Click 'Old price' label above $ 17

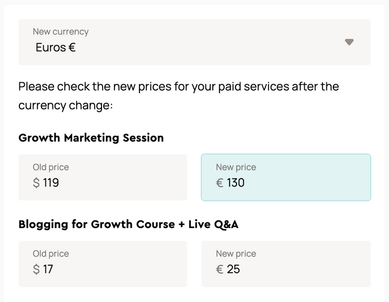[x=51, y=254]
